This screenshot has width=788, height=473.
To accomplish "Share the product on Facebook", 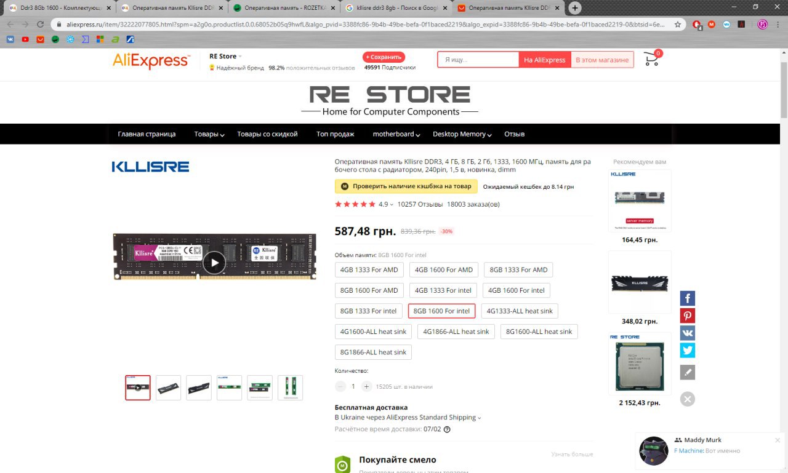I will tap(688, 298).
